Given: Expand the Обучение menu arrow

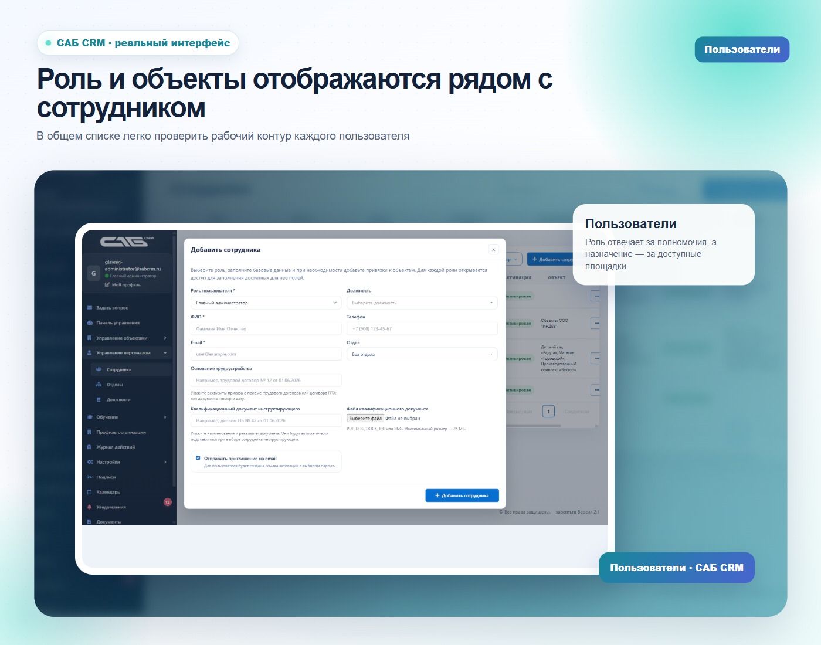Looking at the screenshot, I should tap(165, 417).
